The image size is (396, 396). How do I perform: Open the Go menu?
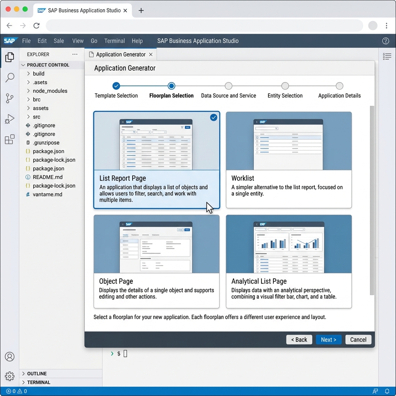[94, 41]
